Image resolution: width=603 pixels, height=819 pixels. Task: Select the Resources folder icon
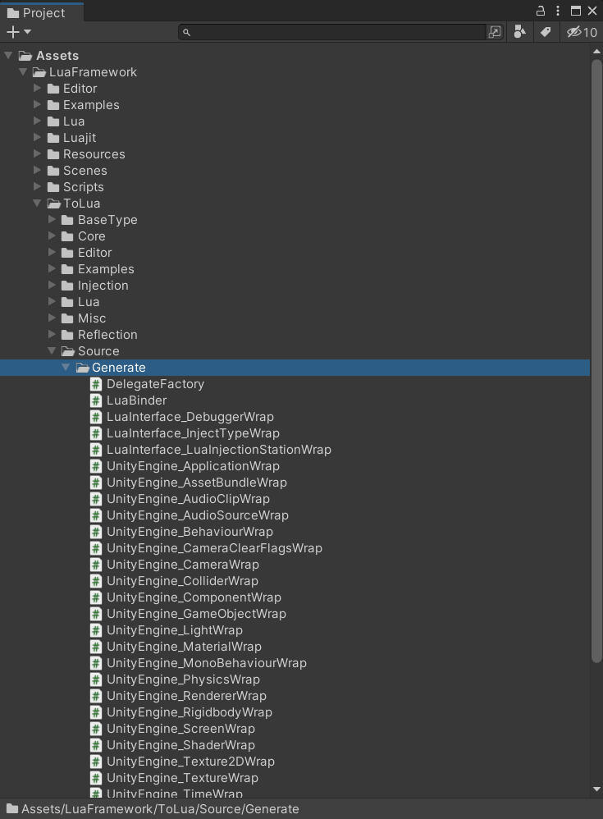pyautogui.click(x=53, y=154)
